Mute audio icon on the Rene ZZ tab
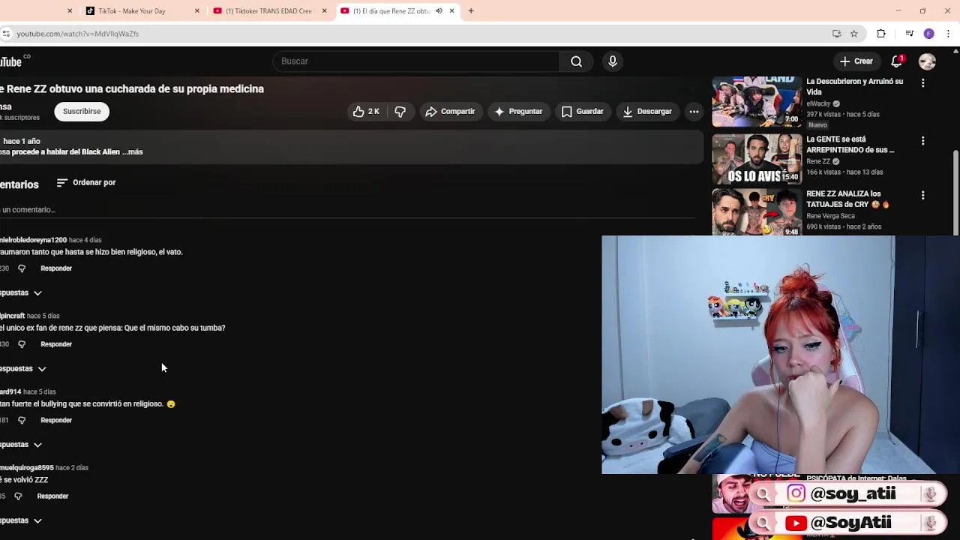Image resolution: width=960 pixels, height=540 pixels. 439,10
